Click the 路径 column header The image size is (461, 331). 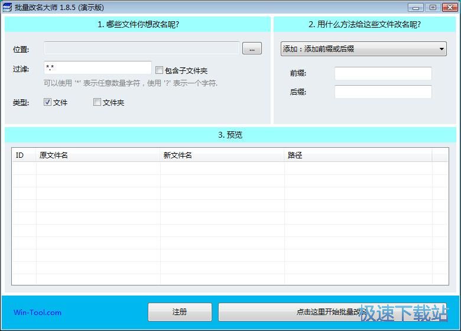[358, 155]
